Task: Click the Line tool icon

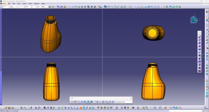Action: tap(139, 7)
